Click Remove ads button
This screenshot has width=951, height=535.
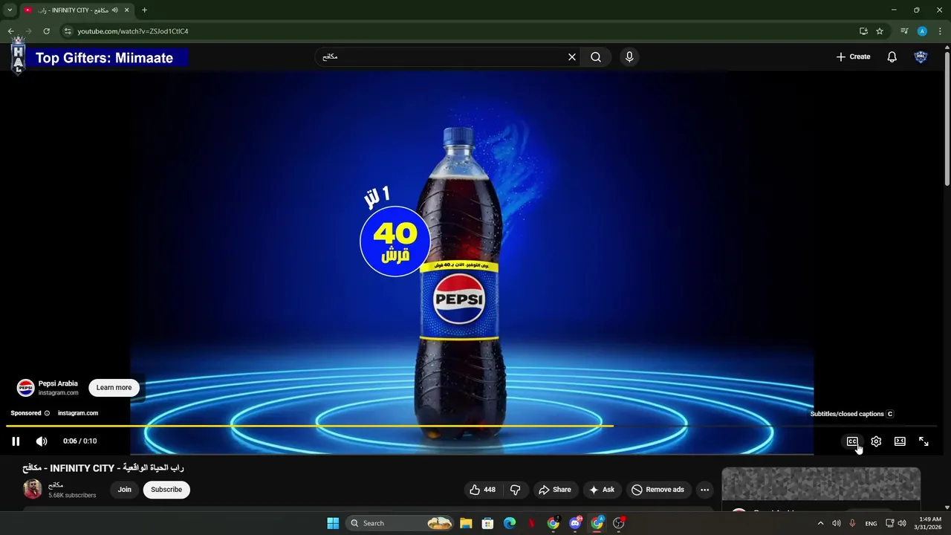coord(658,490)
